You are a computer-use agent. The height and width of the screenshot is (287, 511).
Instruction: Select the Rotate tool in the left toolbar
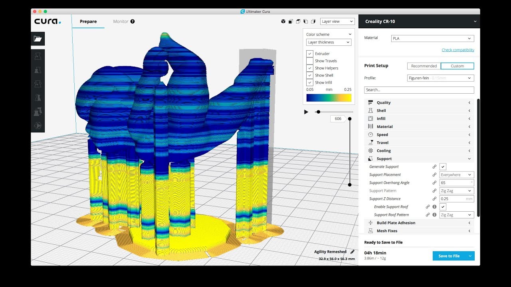point(38,84)
